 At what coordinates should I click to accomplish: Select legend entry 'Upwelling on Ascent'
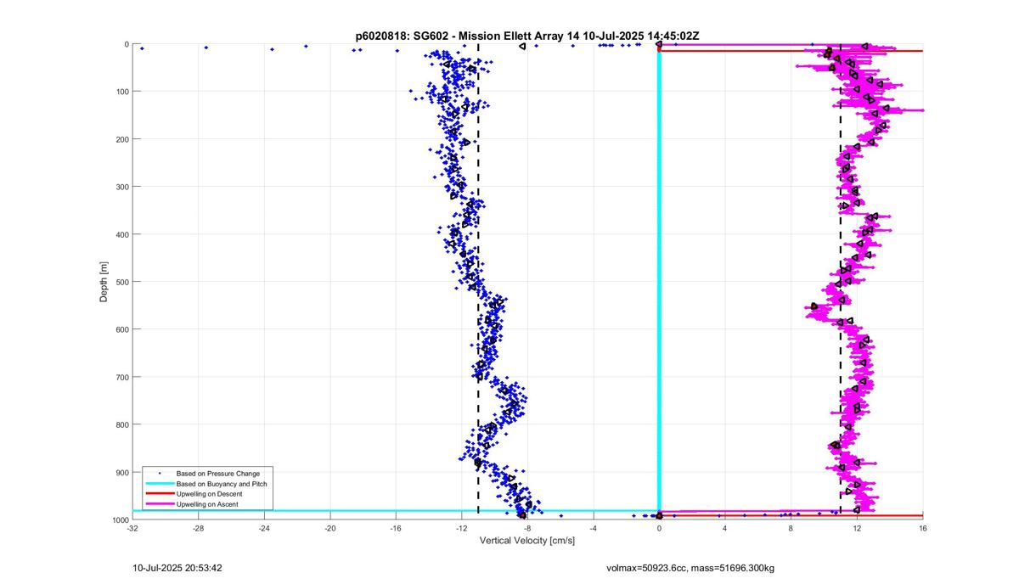(x=208, y=504)
